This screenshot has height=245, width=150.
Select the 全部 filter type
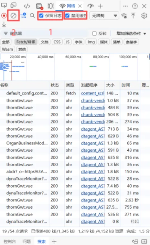(x=6, y=42)
